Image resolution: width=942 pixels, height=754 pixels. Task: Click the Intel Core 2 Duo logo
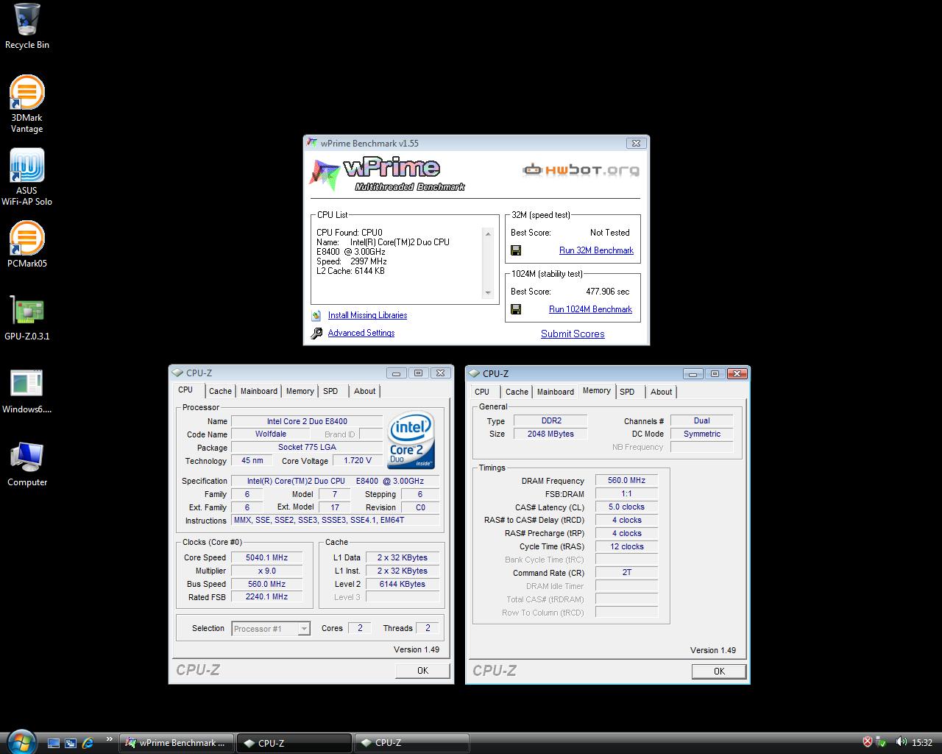click(x=411, y=440)
